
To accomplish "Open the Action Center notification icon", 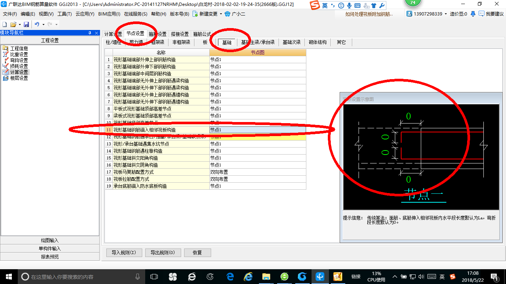I will [494, 276].
